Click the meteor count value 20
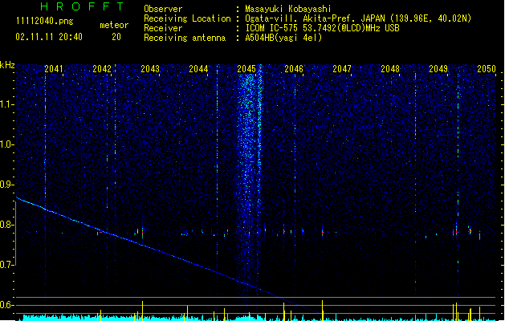 (116, 37)
